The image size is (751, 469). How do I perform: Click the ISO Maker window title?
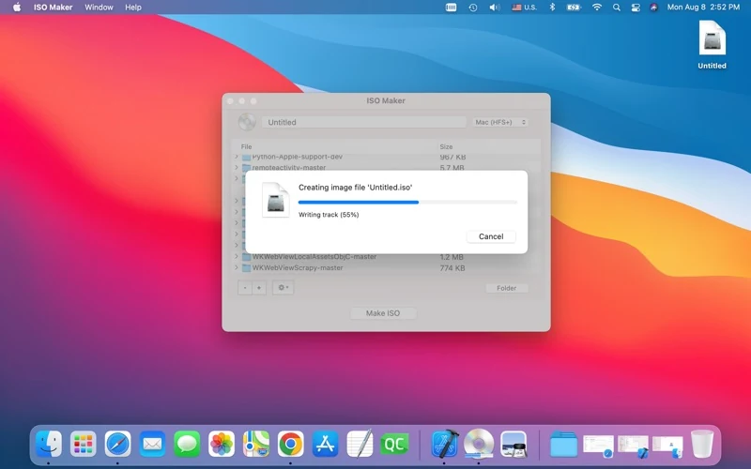[386, 100]
